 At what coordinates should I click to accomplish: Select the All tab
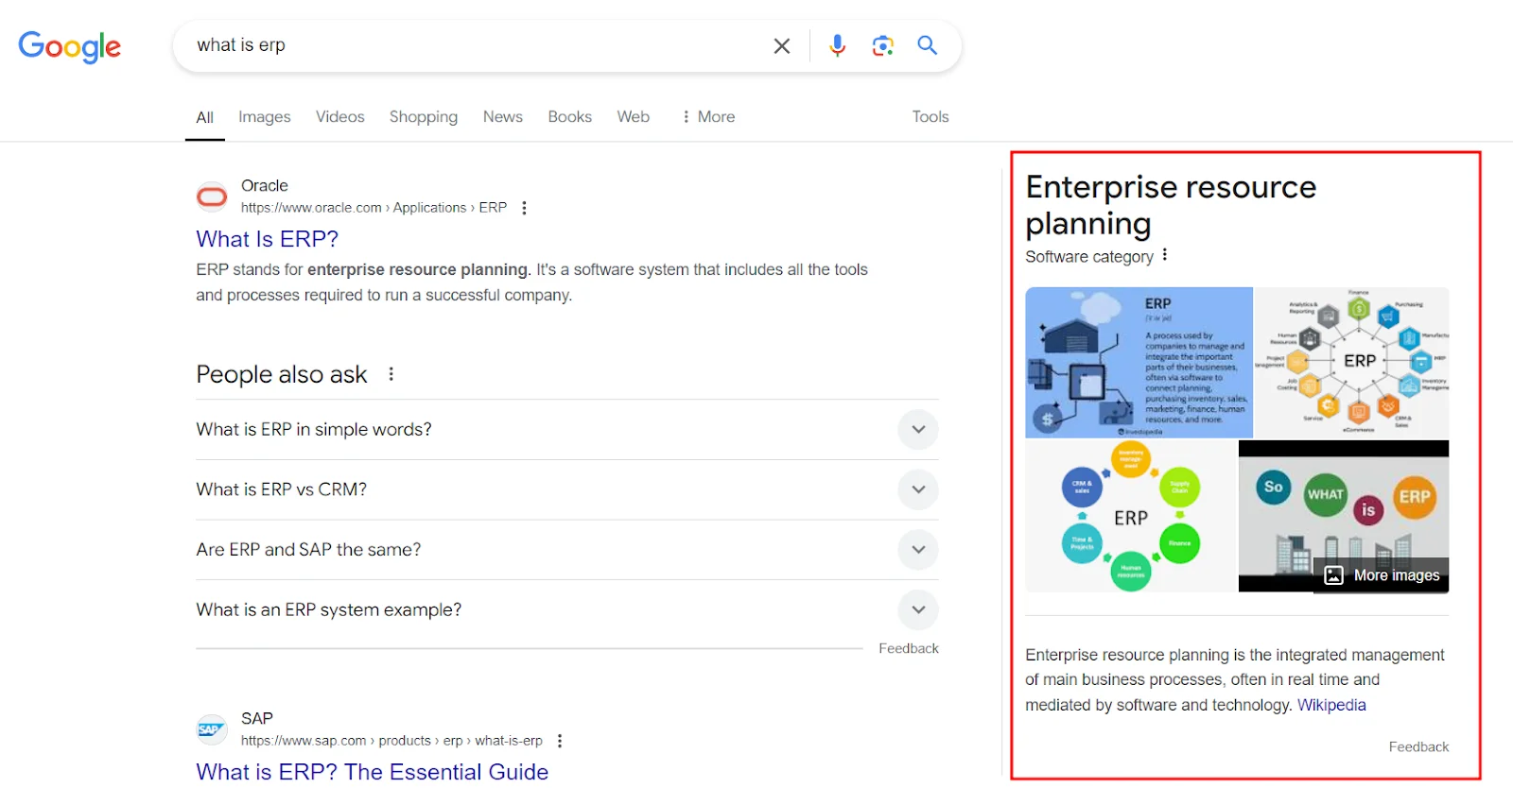(x=205, y=118)
